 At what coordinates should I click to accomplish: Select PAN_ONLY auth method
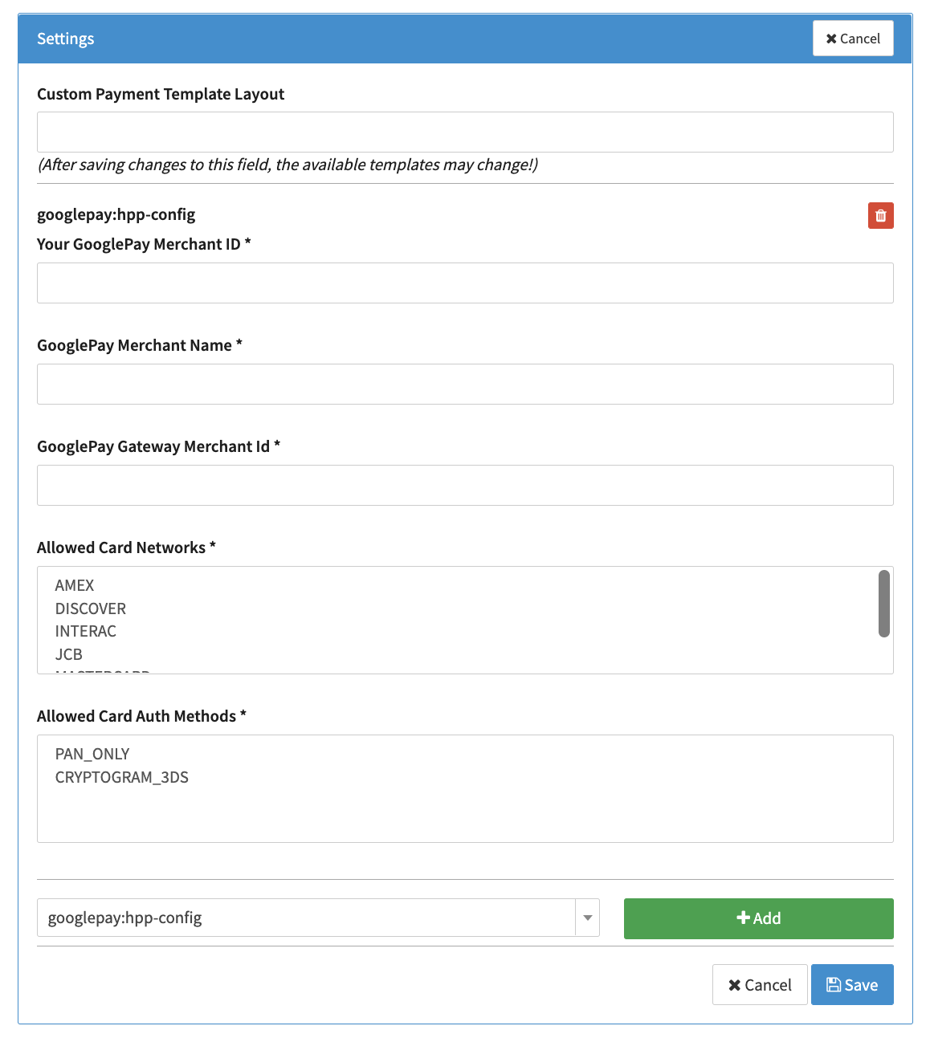92,755
